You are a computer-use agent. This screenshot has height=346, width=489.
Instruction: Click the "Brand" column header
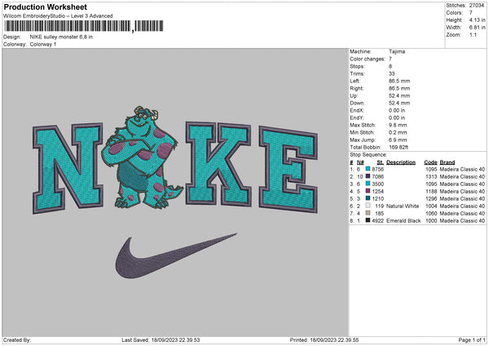coord(447,162)
